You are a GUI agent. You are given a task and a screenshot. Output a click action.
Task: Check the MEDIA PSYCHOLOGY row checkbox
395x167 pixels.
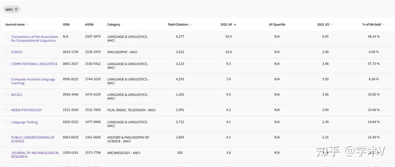click(7, 110)
